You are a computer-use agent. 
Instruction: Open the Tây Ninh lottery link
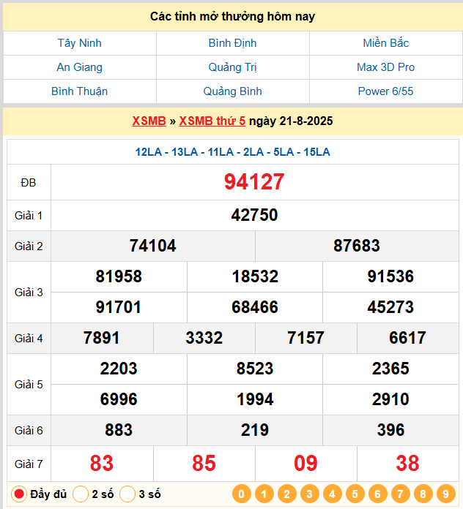coord(79,43)
